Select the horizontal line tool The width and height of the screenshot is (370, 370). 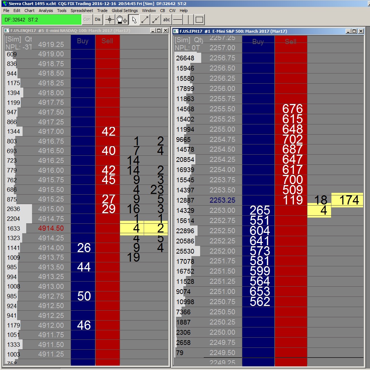178,20
